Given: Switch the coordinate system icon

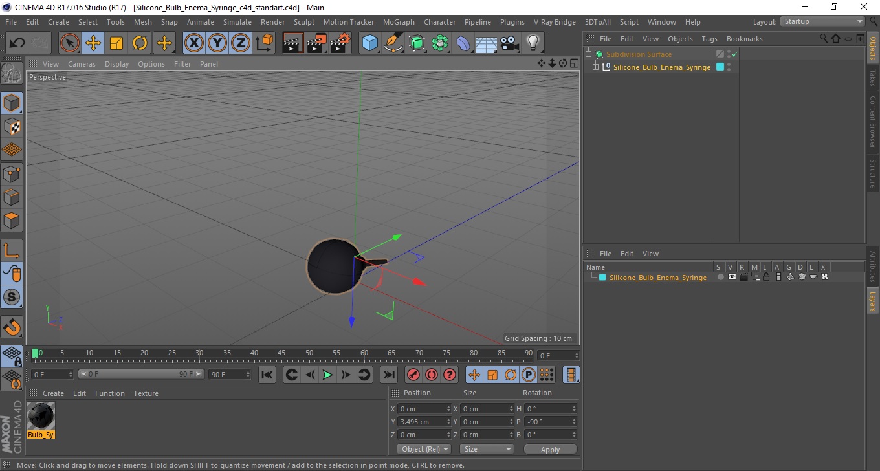Looking at the screenshot, I should 264,43.
